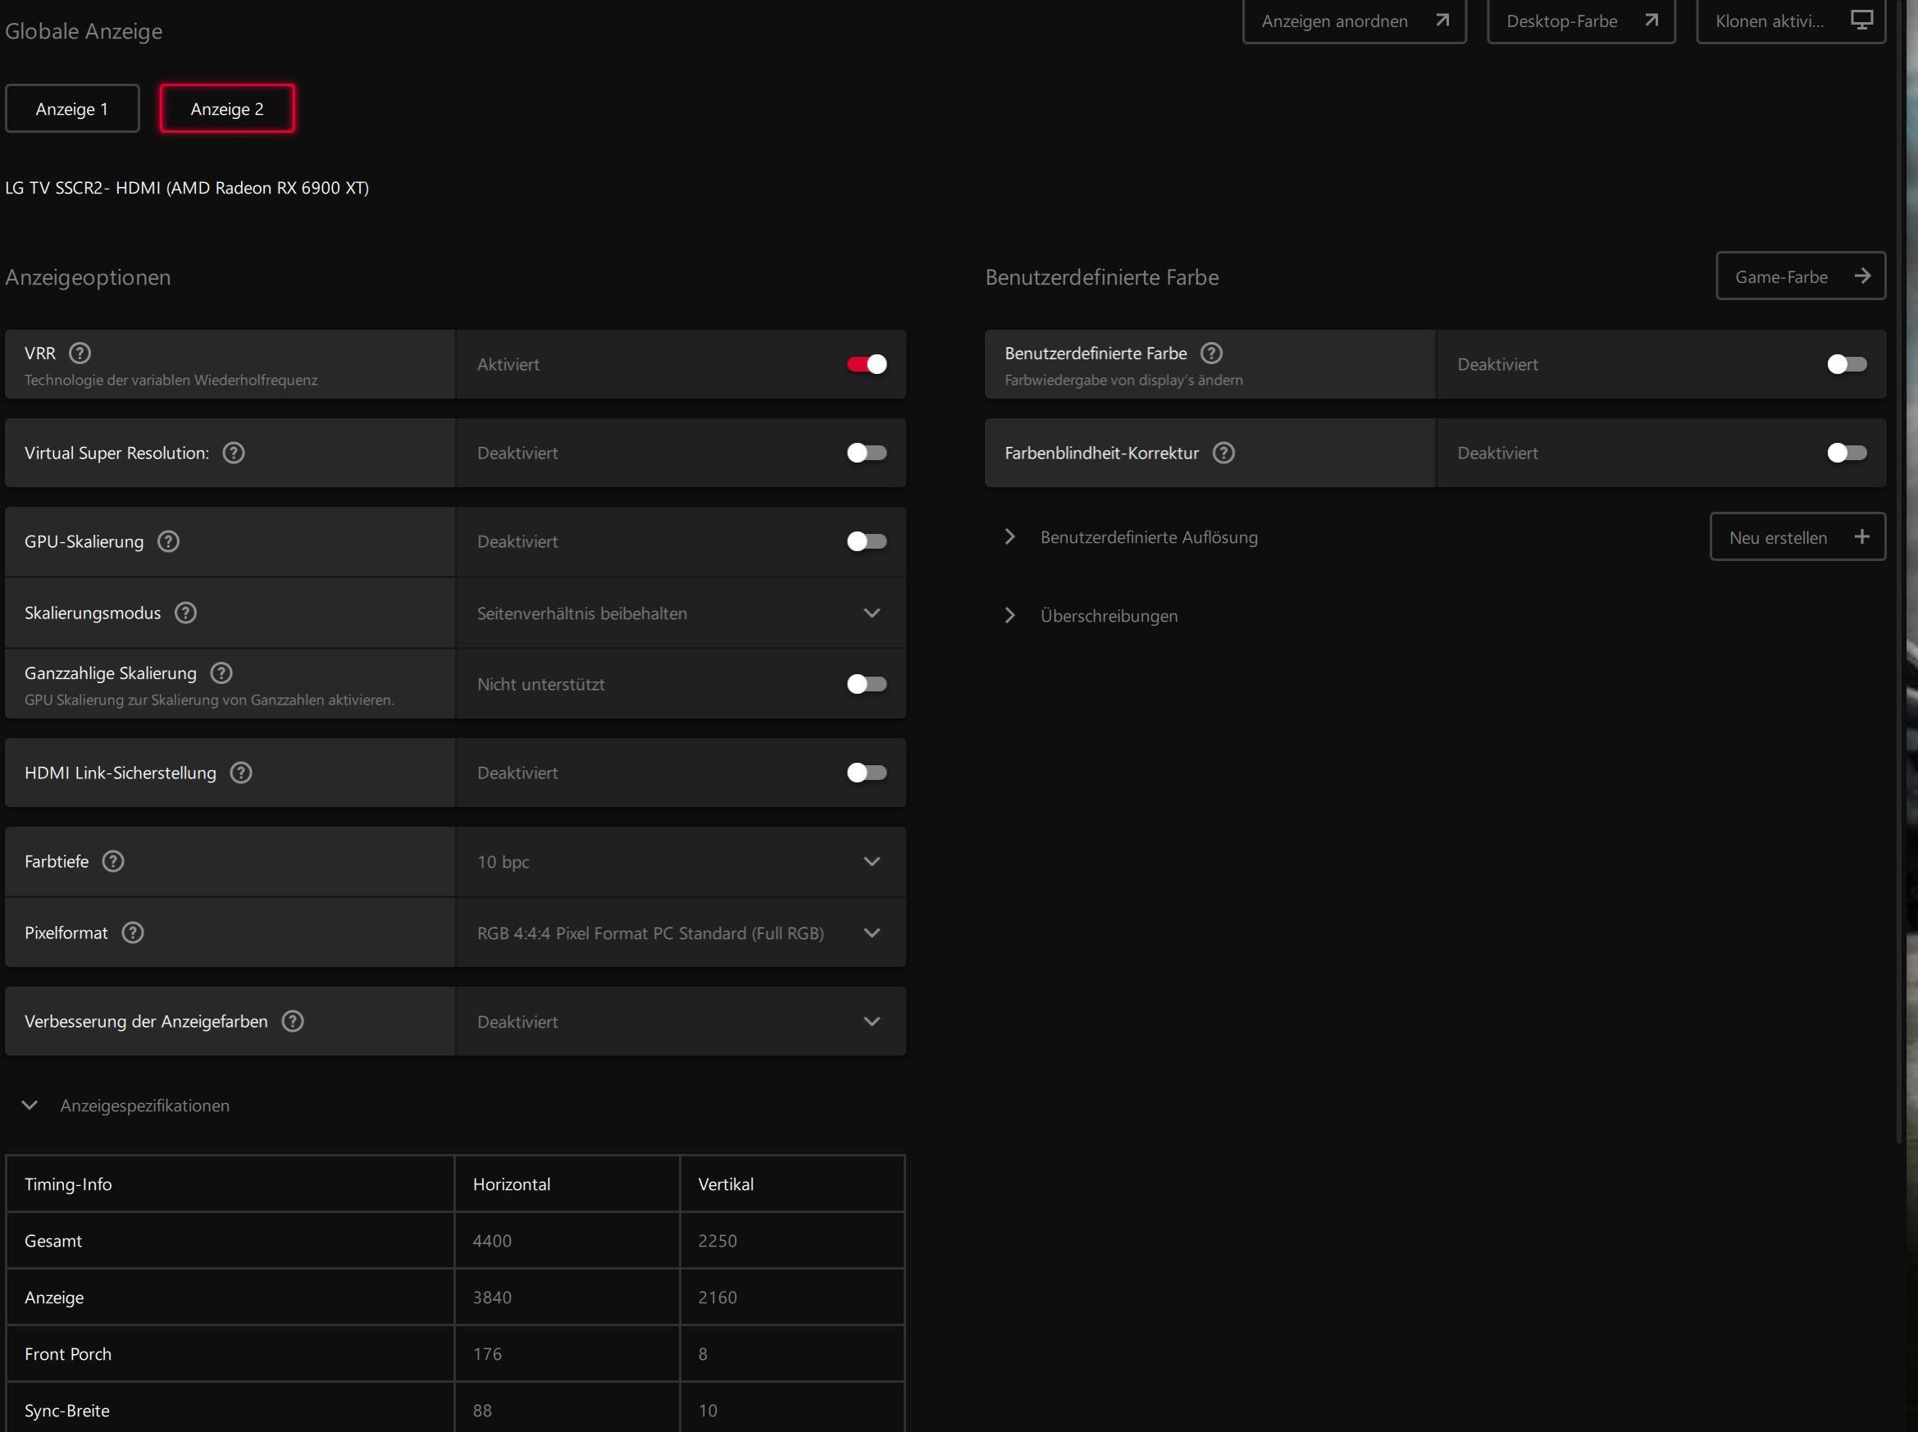Screen dimensions: 1918x1432
Task: Open the Farbtiefe 10 bpc dropdown
Action: coord(680,862)
